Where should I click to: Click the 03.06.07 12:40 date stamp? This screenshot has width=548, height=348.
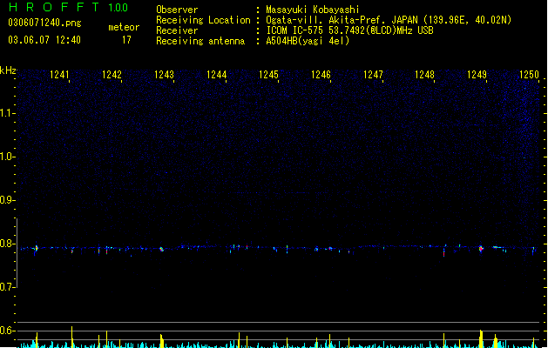(44, 40)
